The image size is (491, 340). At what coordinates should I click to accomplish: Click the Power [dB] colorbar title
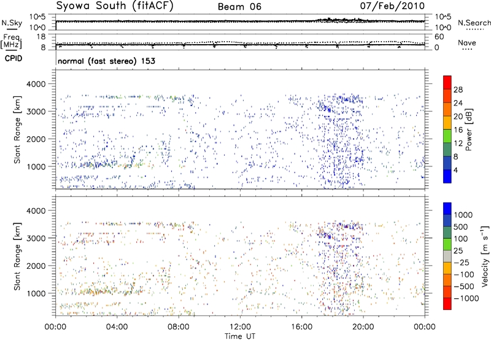click(x=468, y=129)
